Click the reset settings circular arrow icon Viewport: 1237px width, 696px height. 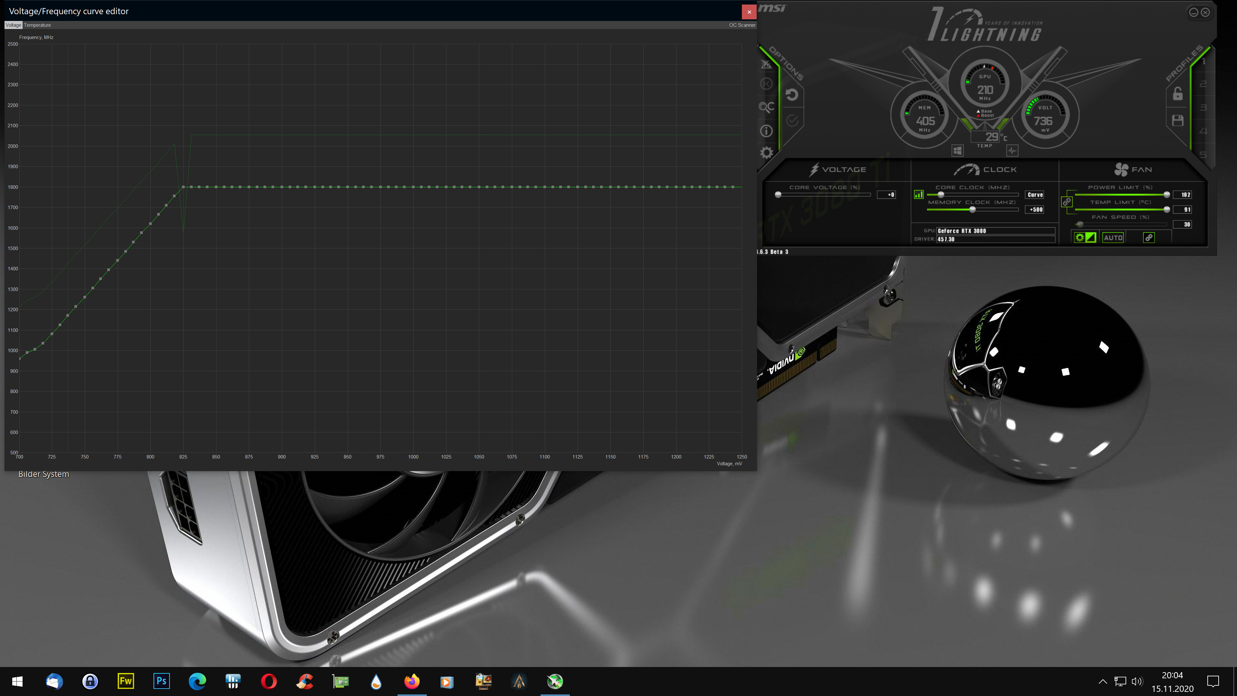[x=792, y=95]
